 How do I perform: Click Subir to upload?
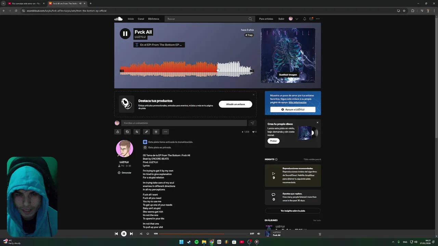click(281, 19)
